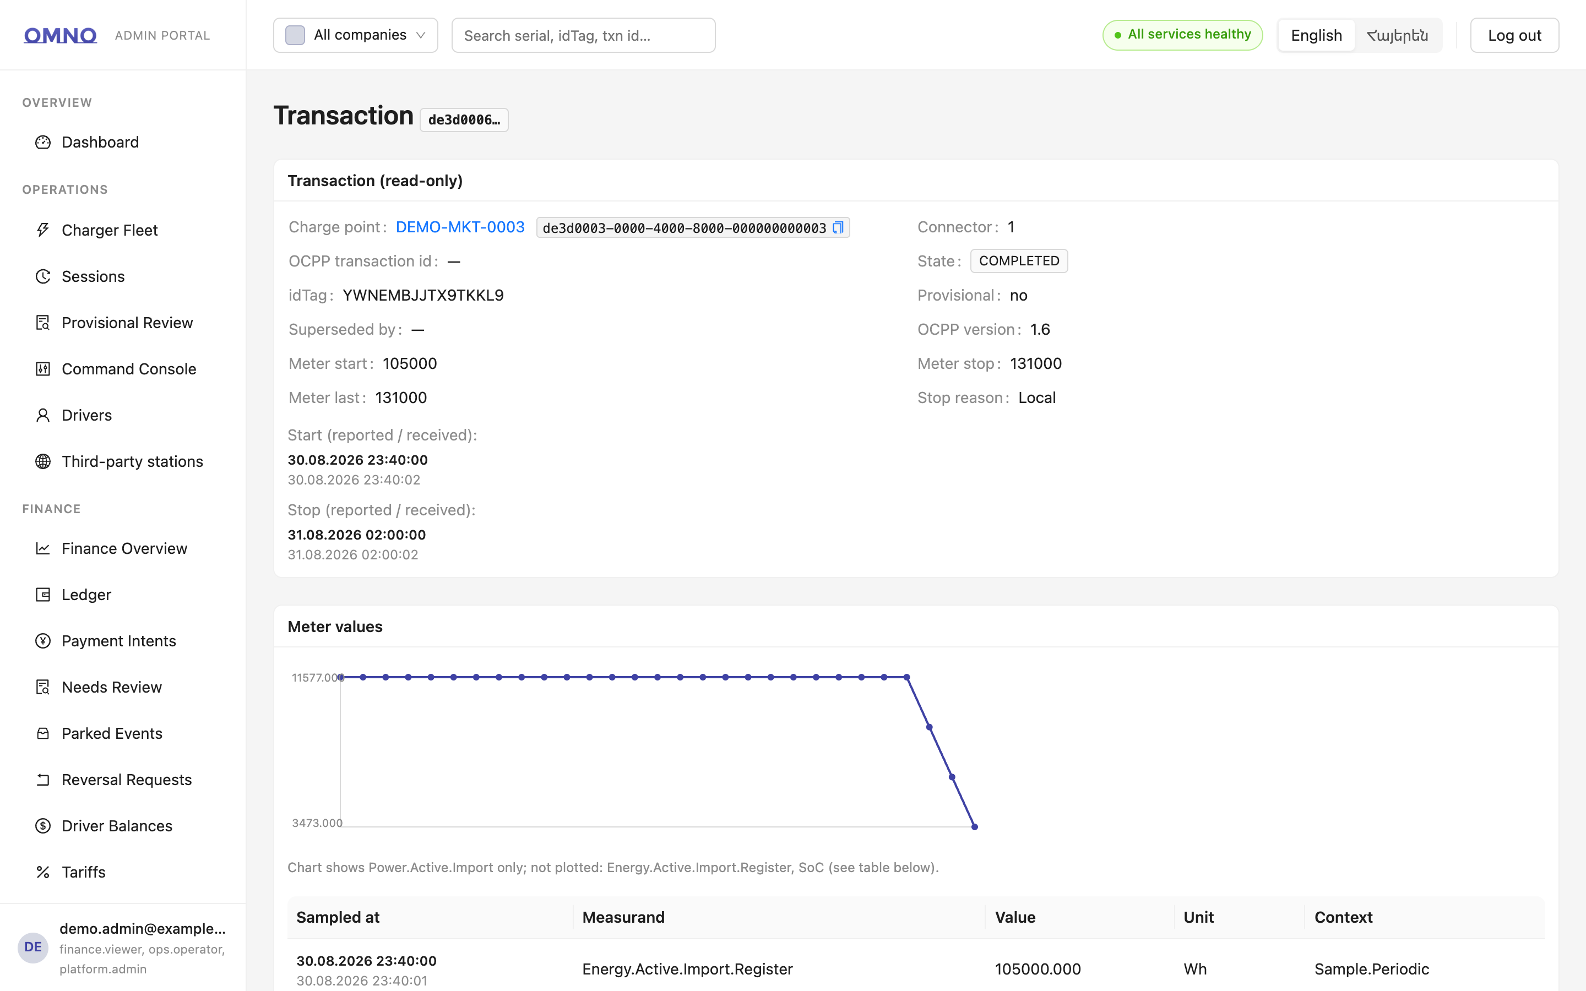Screen dimensions: 1586x991
Task: Click the Needs Review document icon
Action: click(42, 687)
